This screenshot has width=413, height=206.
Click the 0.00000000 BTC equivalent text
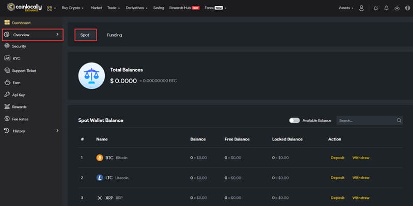158,81
